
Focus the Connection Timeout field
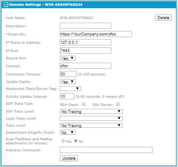(x=68, y=74)
